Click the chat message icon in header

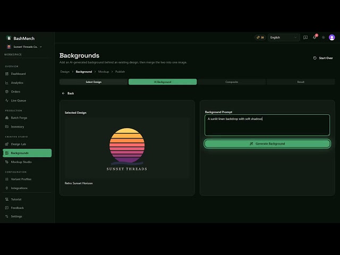pos(305,38)
